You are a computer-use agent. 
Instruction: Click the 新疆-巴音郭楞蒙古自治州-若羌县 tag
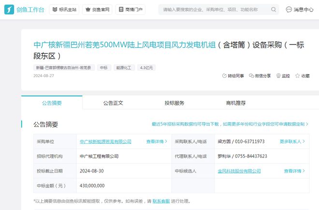click(63, 68)
